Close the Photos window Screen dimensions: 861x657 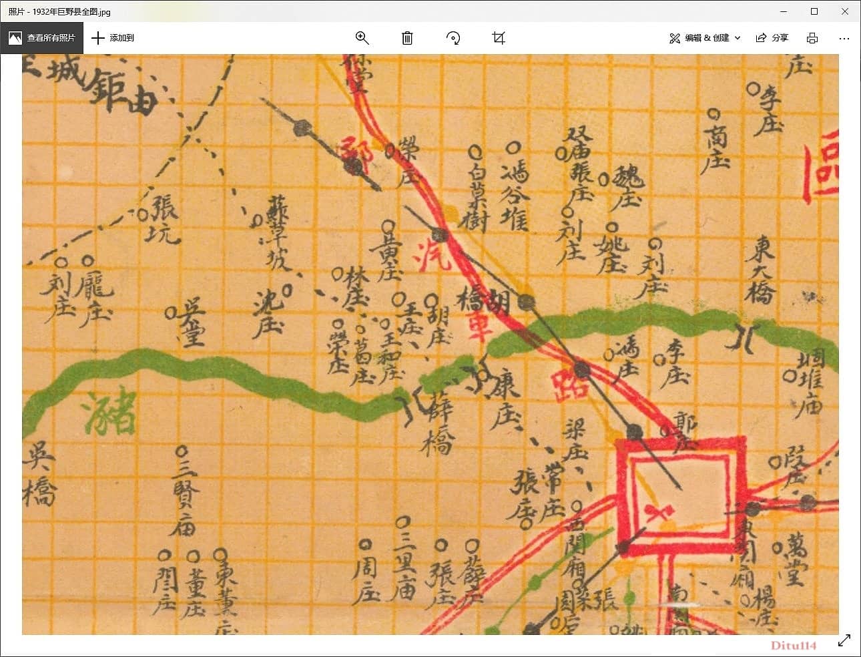click(x=845, y=11)
